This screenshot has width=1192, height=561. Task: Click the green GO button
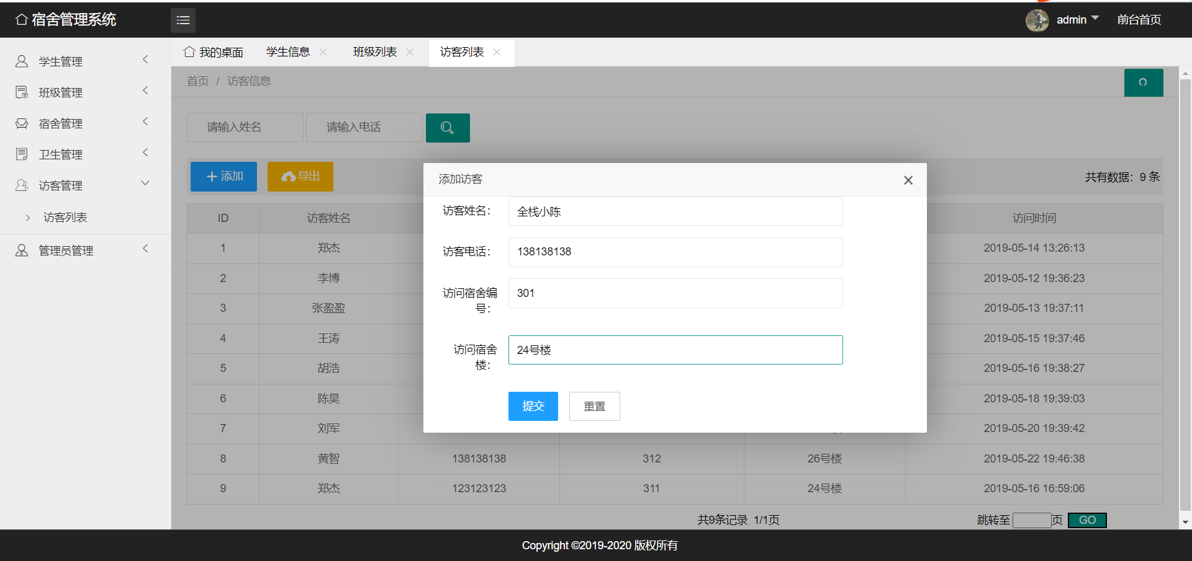click(1087, 520)
